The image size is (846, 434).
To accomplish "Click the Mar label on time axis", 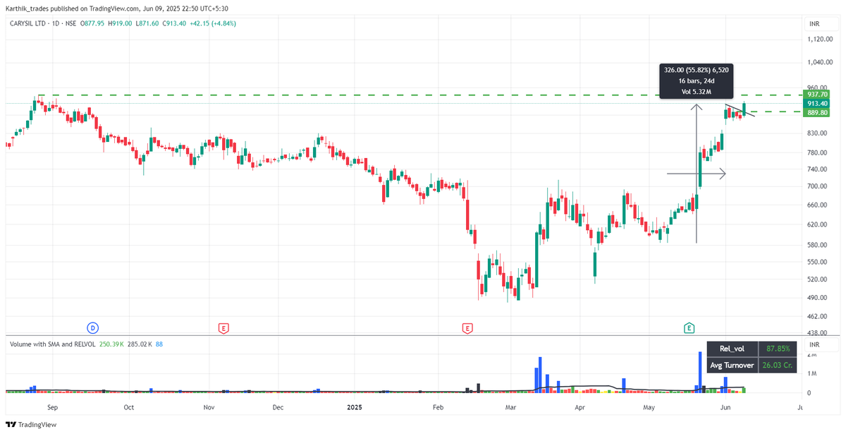I will [x=512, y=407].
